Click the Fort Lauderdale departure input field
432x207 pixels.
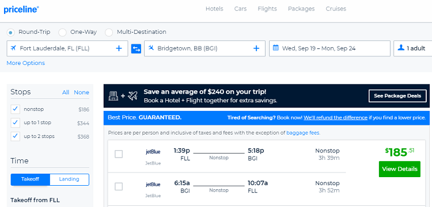pos(67,48)
